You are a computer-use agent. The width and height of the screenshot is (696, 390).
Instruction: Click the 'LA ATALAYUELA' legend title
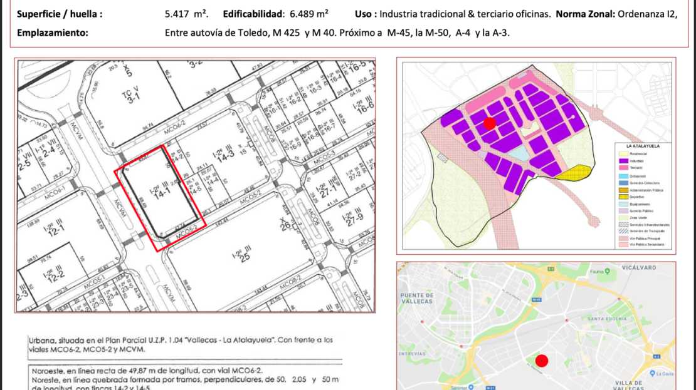point(643,146)
